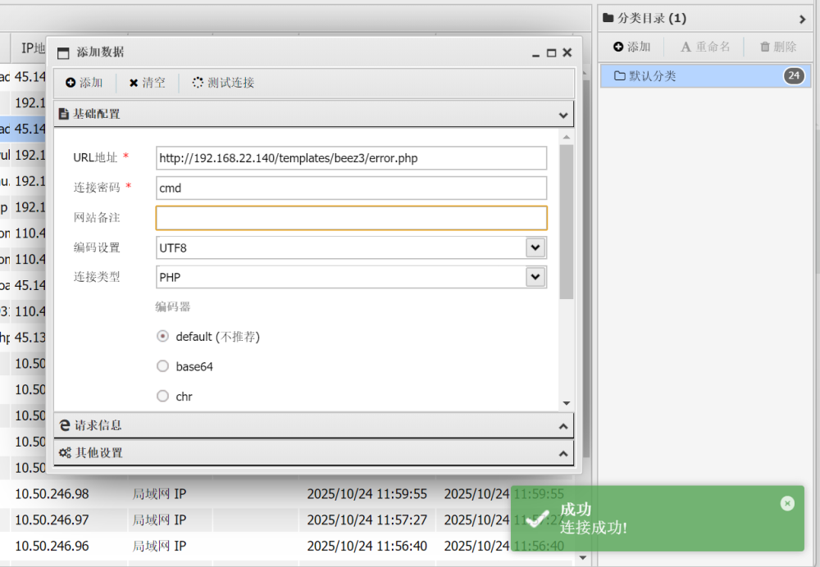Click into the 网站备注 input field
820x567 pixels.
point(351,218)
